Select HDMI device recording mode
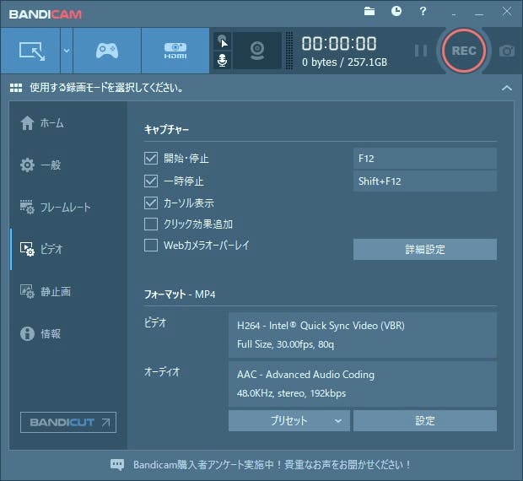The image size is (523, 481). pyautogui.click(x=175, y=51)
